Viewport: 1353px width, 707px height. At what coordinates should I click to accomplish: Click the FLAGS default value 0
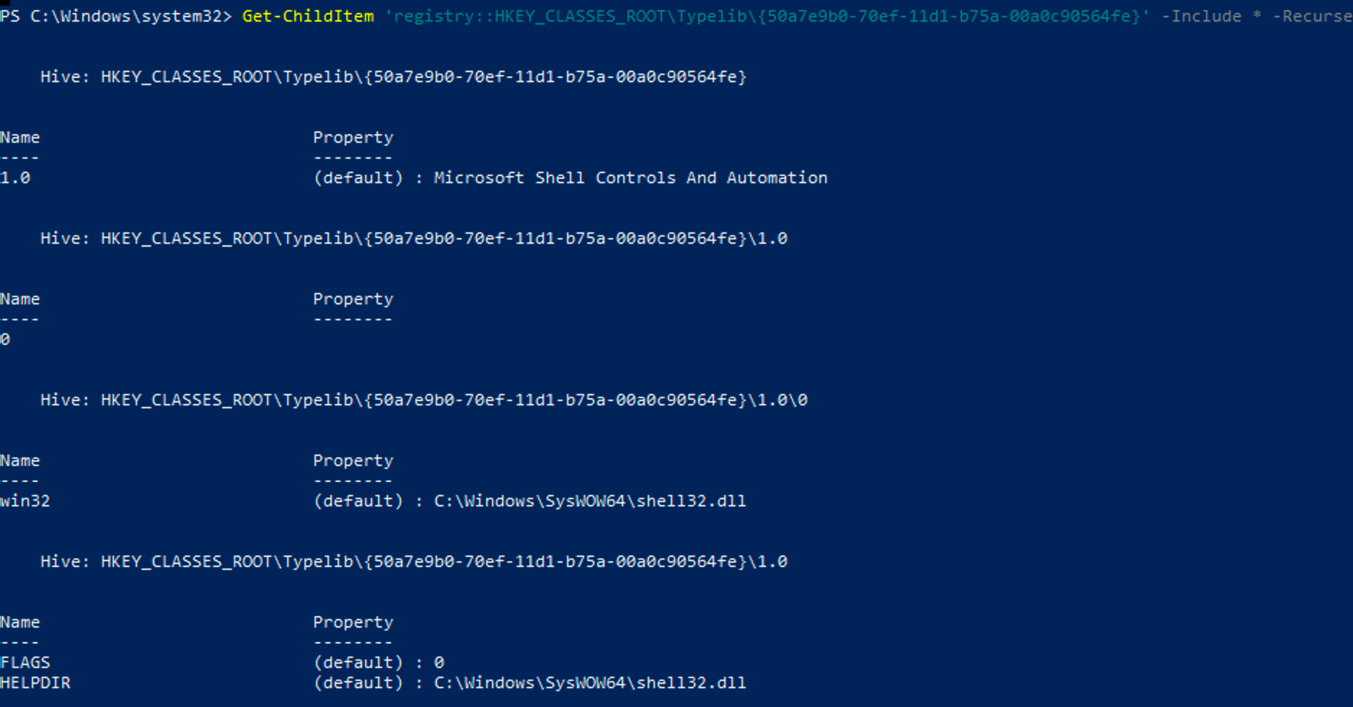[x=438, y=662]
